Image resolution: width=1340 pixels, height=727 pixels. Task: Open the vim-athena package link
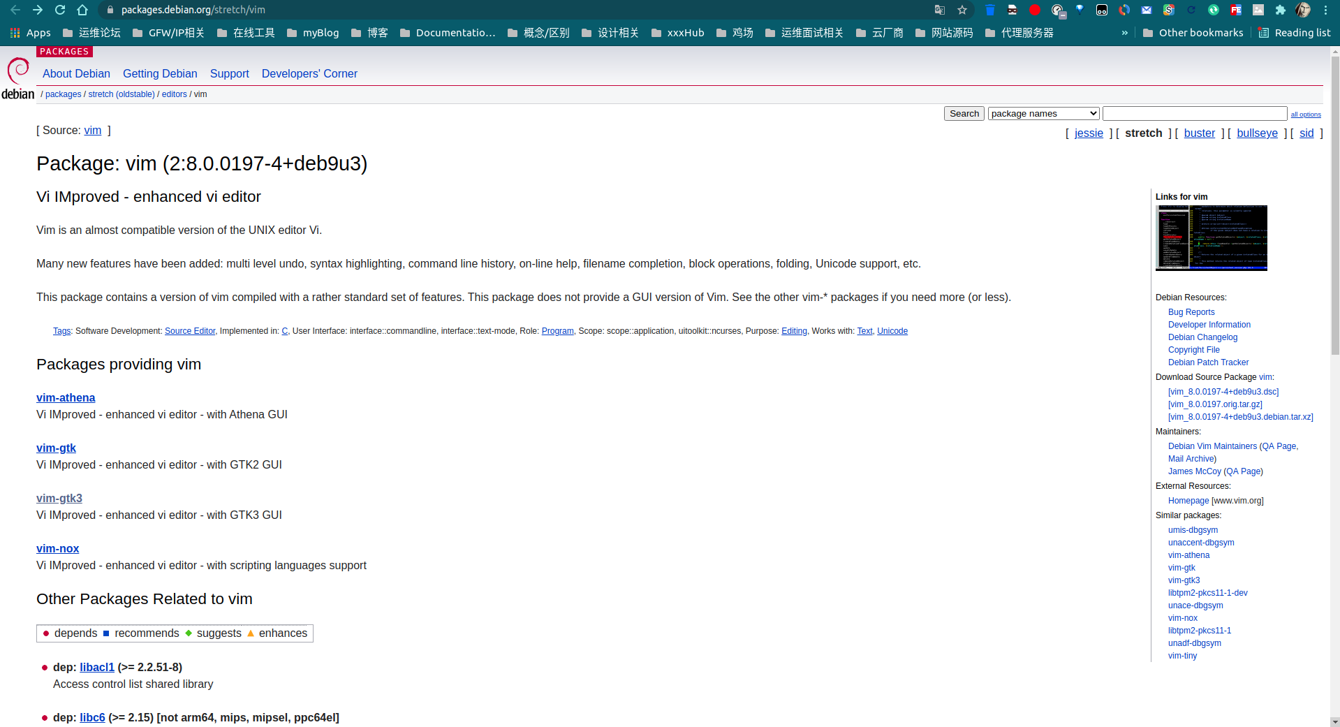click(x=65, y=397)
